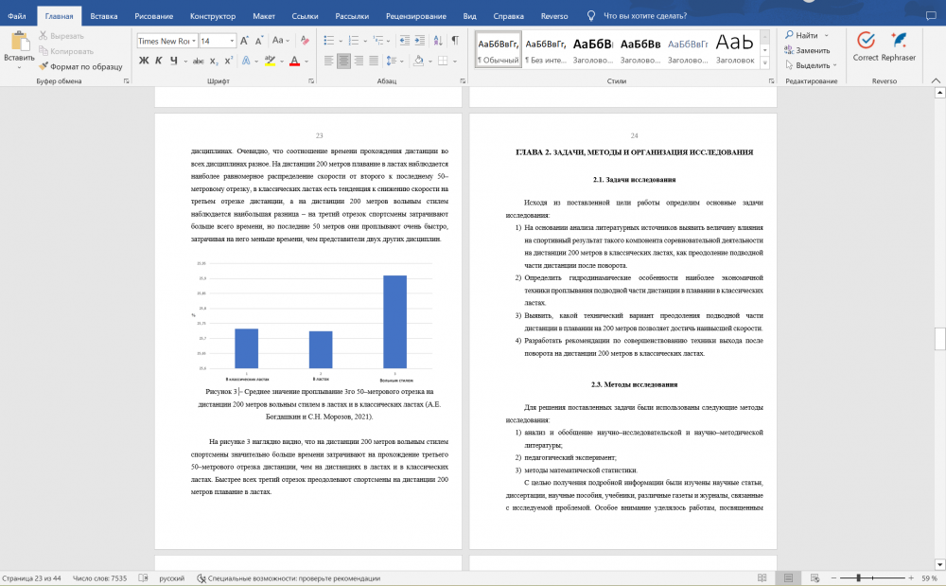Click the lightbulb Tell me icon
Viewport: 946px width, 586px height.
point(591,16)
